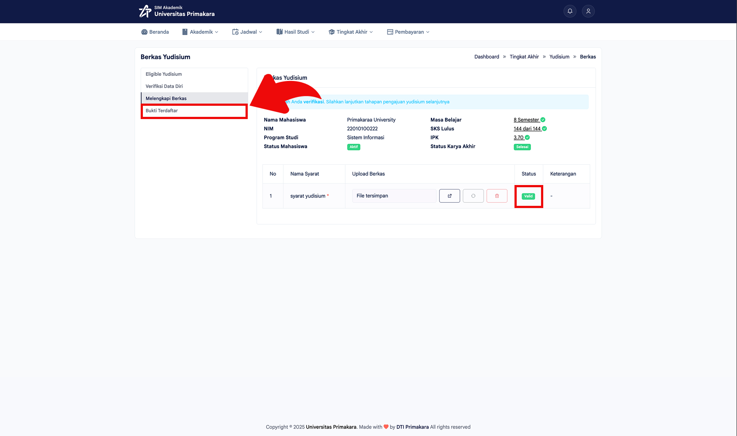This screenshot has width=737, height=436.
Task: Follow the Tingkat Akhir breadcrumb link
Action: click(524, 57)
